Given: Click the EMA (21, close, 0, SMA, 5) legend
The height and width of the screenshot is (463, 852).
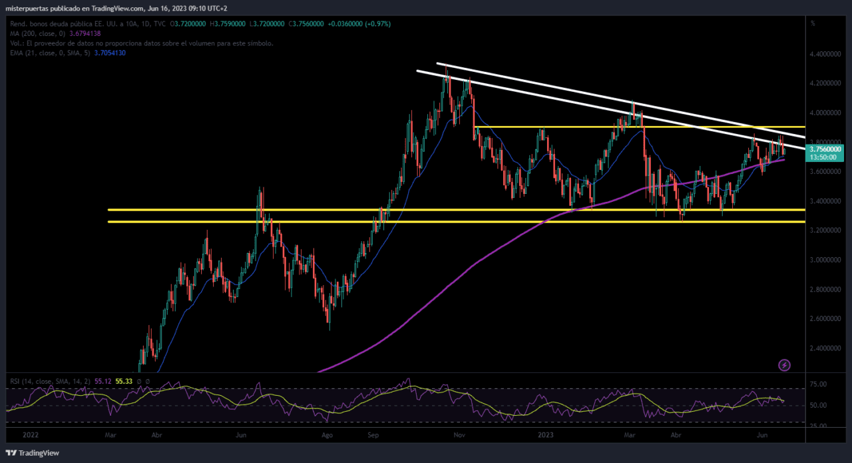Looking at the screenshot, I should 48,53.
